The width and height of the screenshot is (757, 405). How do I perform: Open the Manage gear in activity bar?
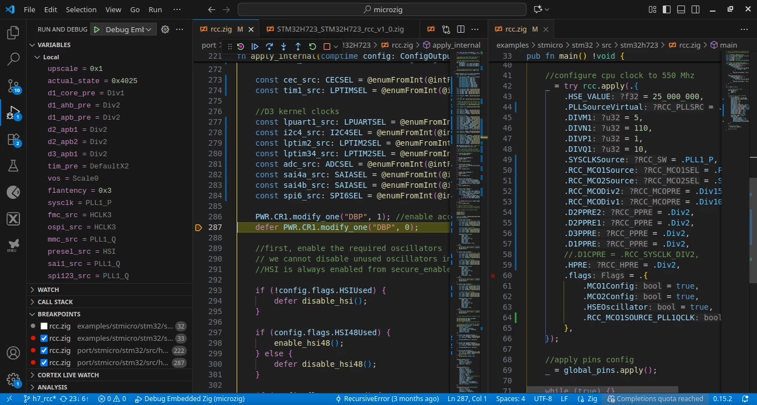[x=13, y=380]
